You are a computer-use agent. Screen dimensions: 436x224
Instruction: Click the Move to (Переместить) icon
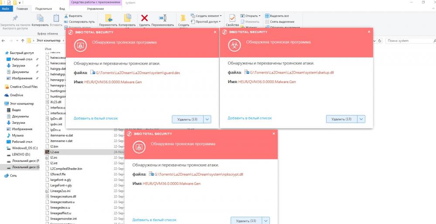(x=109, y=18)
